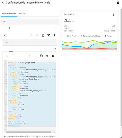Add a nested card with lower plus
The height and width of the screenshot is (138, 122).
(55, 49)
